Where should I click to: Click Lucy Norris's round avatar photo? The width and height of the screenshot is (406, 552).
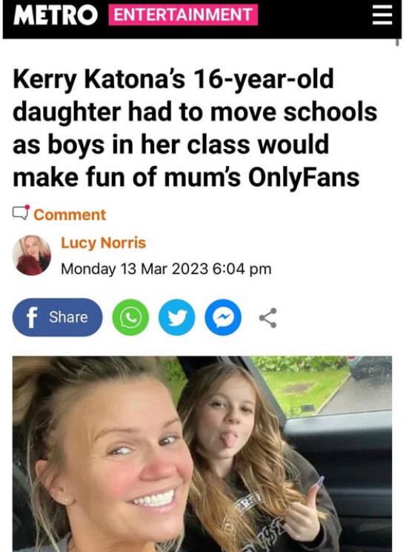coord(32,255)
